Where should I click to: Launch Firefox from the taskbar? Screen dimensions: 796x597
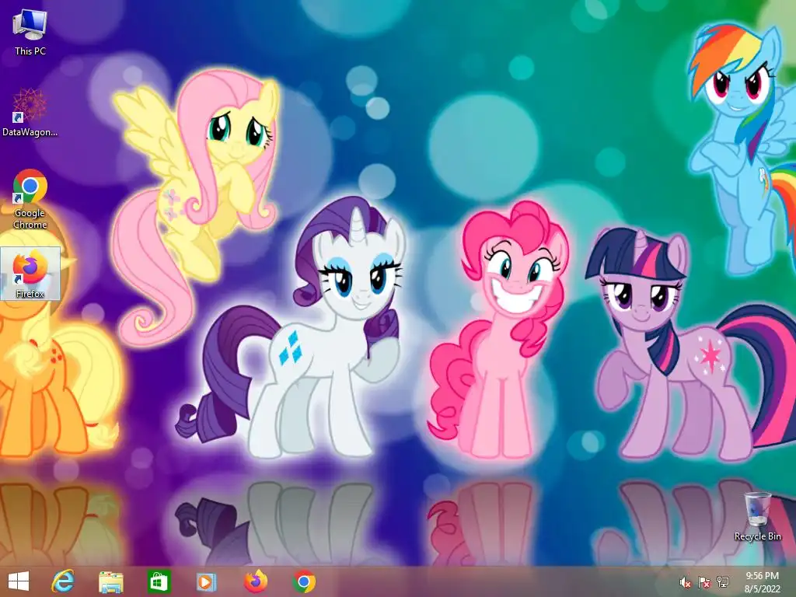coord(256,581)
